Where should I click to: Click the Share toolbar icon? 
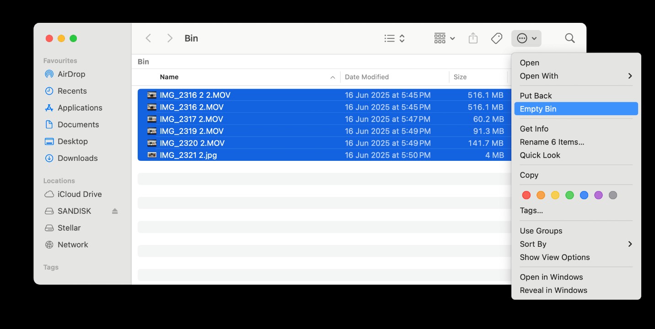coord(473,38)
